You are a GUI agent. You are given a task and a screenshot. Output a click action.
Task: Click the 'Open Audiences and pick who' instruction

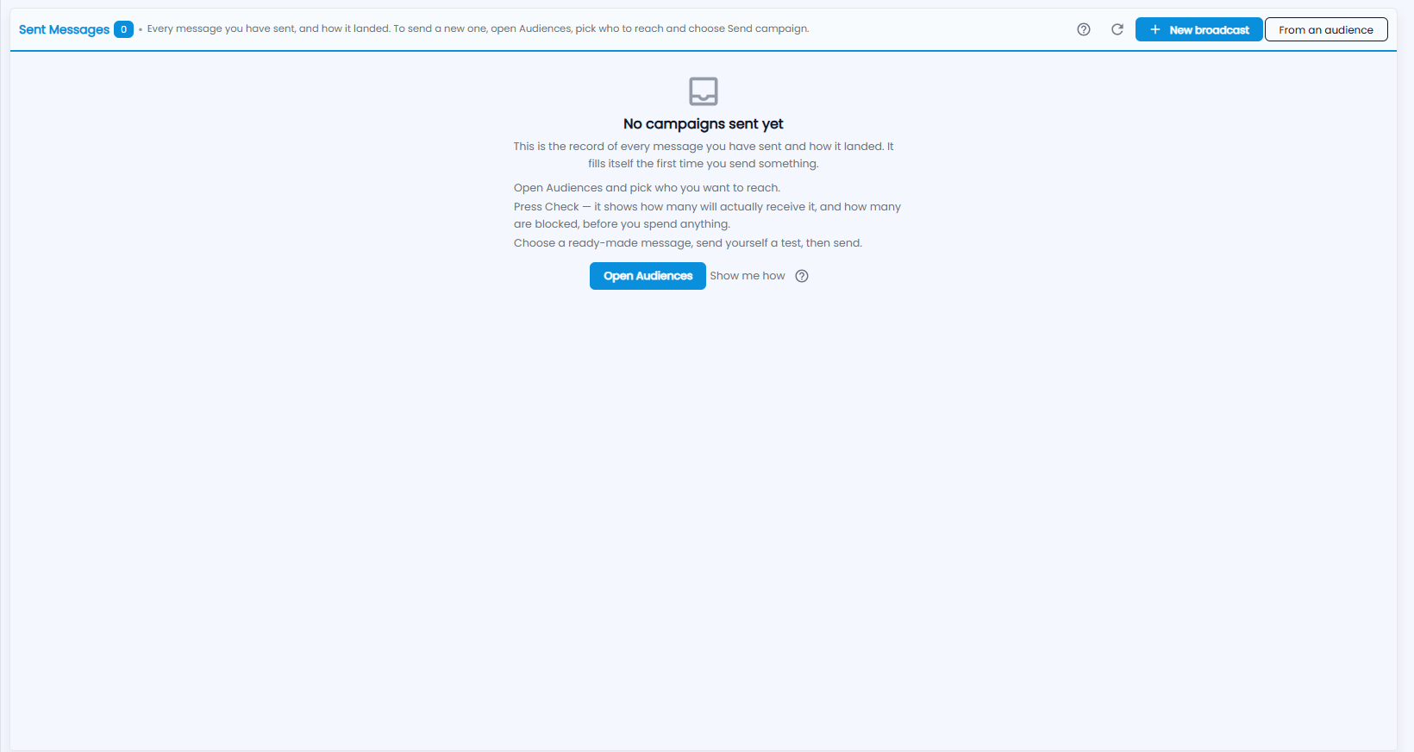coord(647,188)
